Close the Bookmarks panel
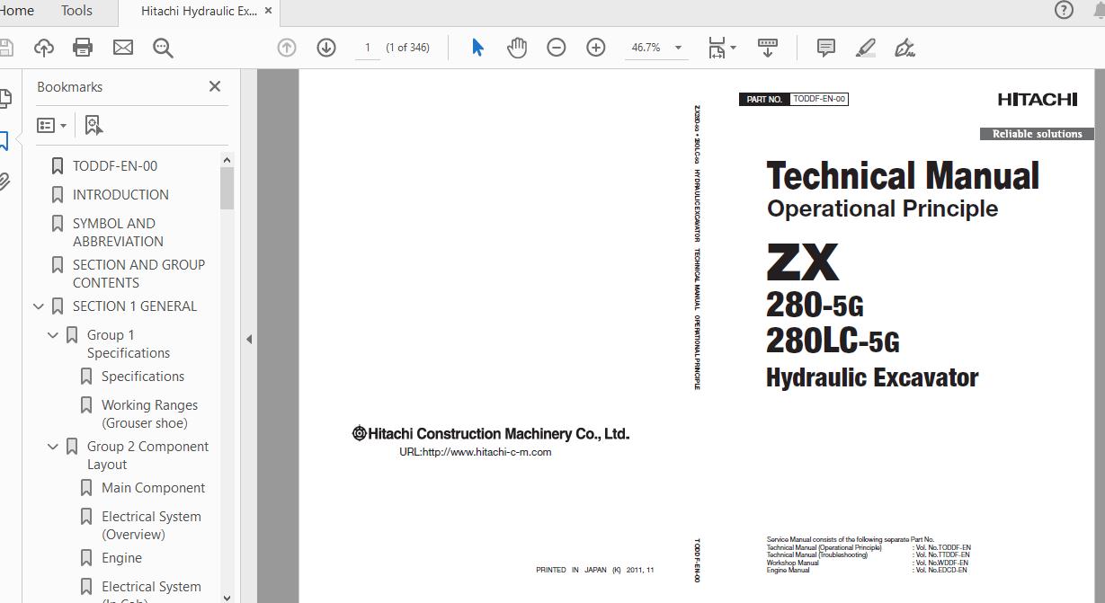The image size is (1105, 603). pyautogui.click(x=215, y=86)
